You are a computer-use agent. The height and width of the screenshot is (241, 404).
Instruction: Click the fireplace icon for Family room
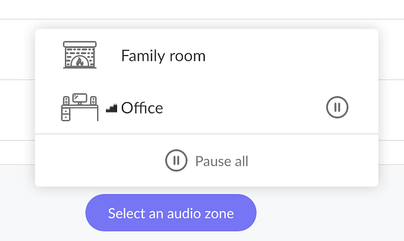(x=80, y=55)
